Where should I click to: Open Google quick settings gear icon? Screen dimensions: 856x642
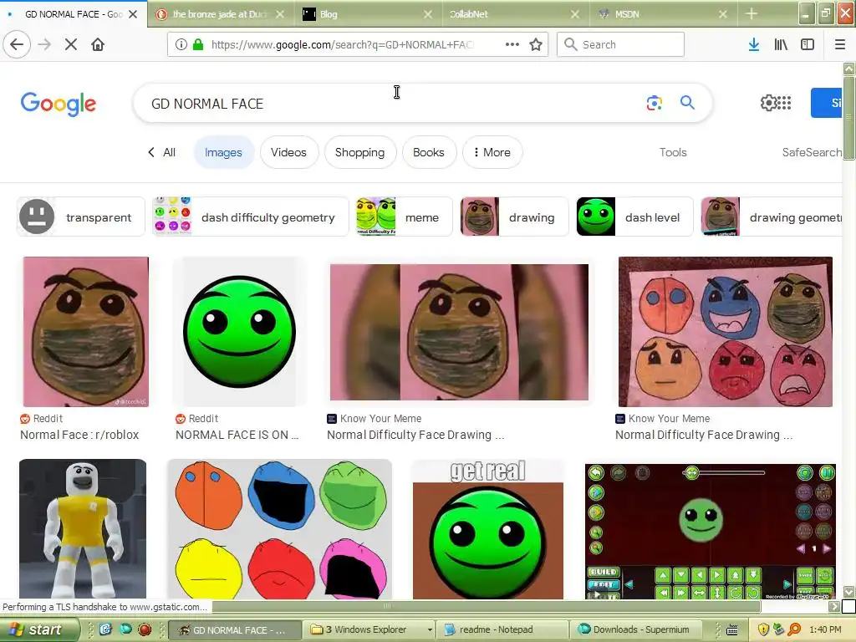(x=768, y=103)
